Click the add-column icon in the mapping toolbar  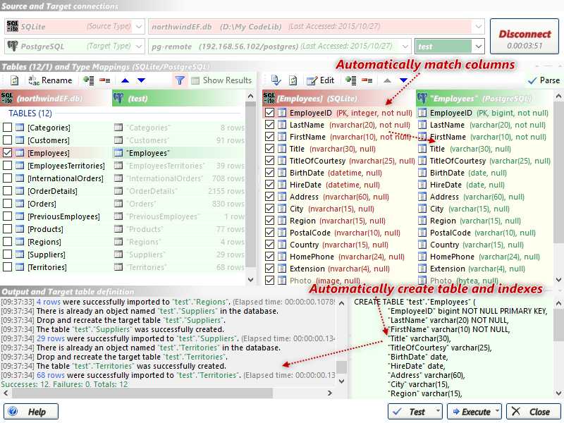pos(350,80)
